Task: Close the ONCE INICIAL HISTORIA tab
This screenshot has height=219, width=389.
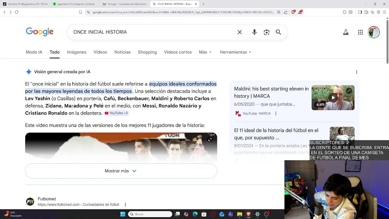Action: [x=196, y=4]
